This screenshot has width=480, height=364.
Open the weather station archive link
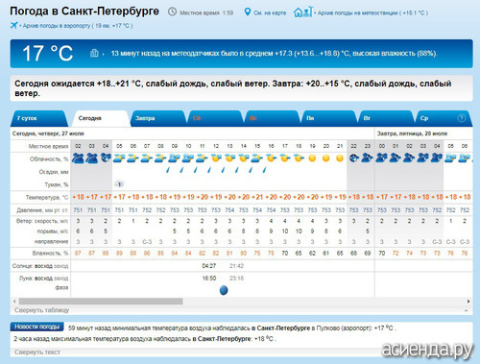click(x=372, y=12)
